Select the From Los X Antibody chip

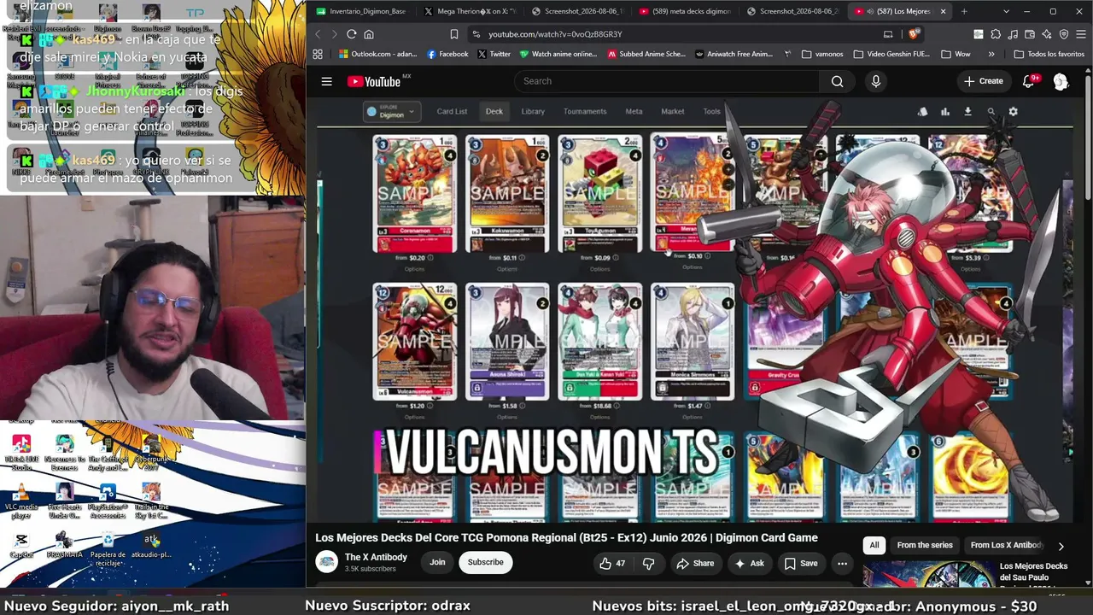(x=1006, y=545)
